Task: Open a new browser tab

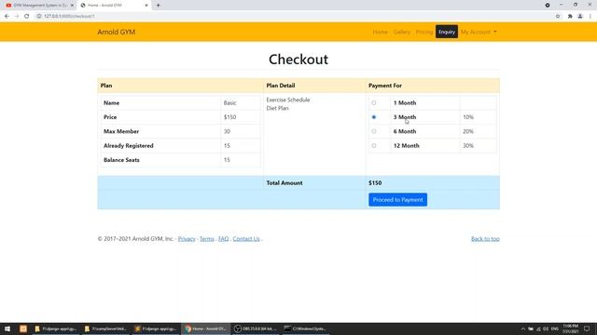Action: [158, 6]
